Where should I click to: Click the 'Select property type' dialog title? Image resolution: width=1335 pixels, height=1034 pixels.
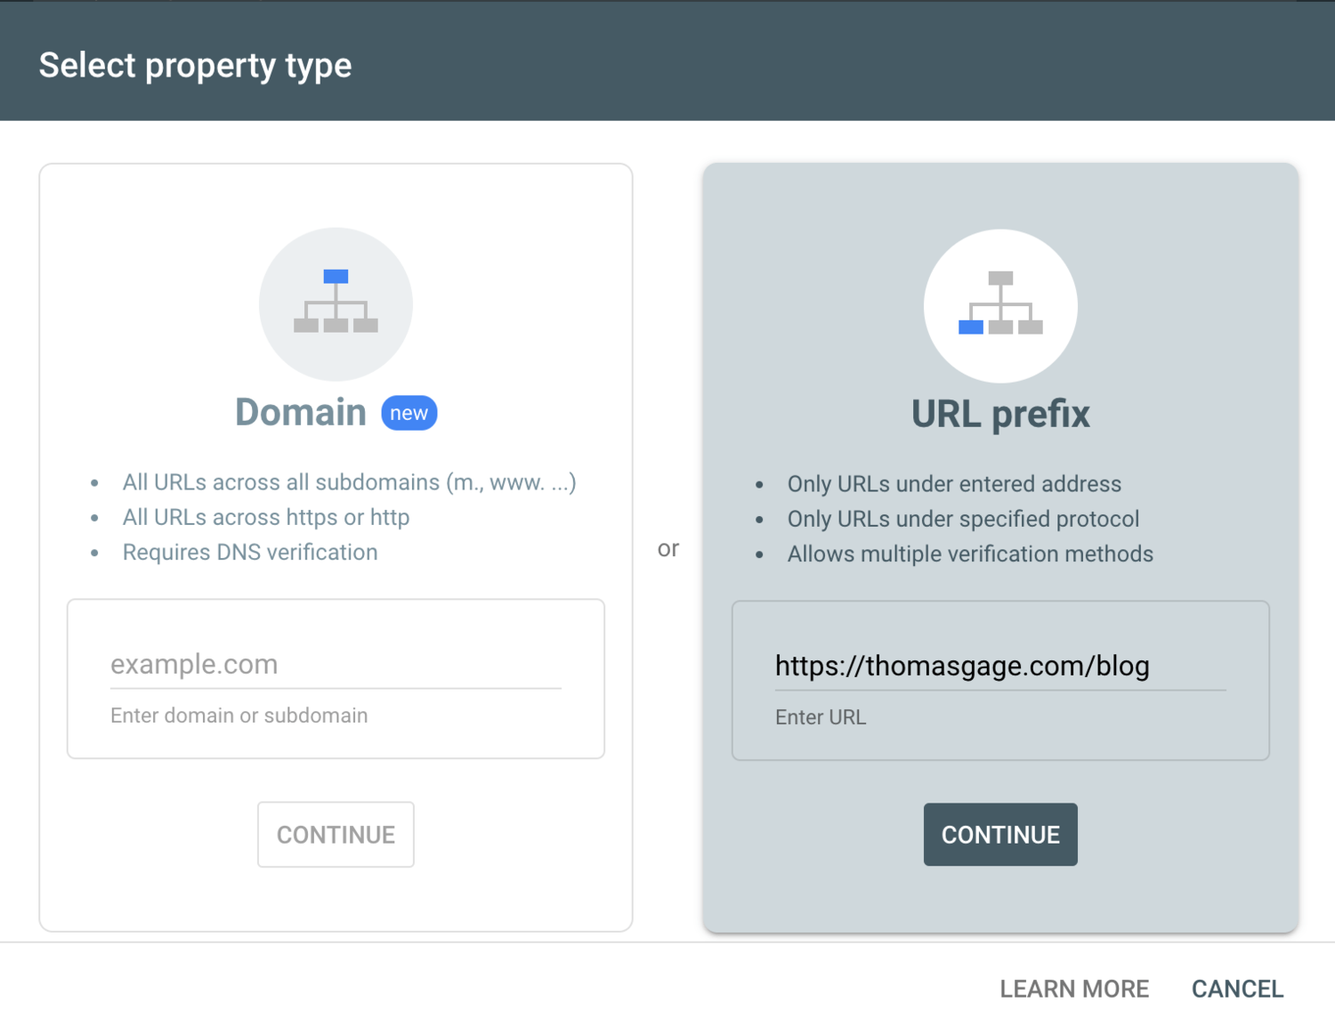click(x=195, y=66)
